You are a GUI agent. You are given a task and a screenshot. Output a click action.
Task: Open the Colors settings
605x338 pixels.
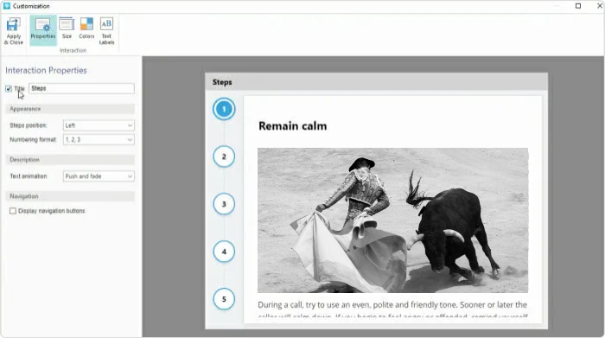[x=86, y=29]
